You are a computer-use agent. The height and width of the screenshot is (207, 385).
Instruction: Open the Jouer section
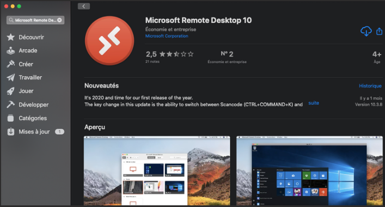26,91
